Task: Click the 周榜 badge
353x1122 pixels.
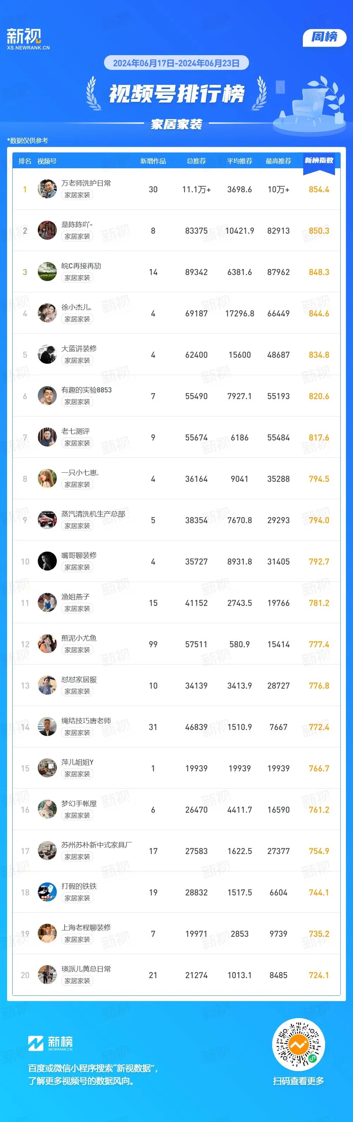Action: pos(324,37)
